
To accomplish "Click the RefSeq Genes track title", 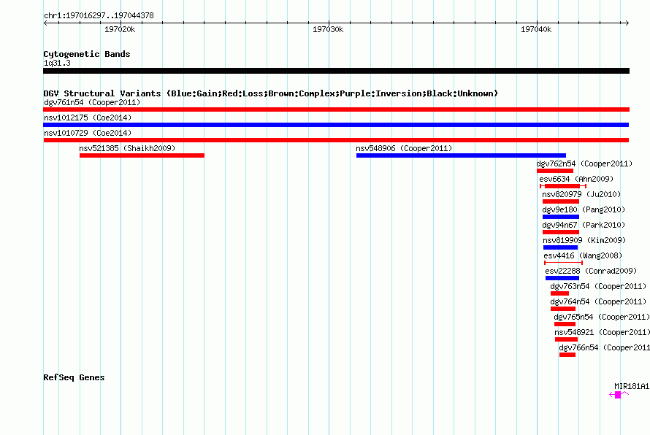I will (x=74, y=377).
